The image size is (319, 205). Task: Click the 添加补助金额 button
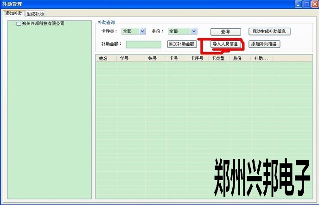182,44
